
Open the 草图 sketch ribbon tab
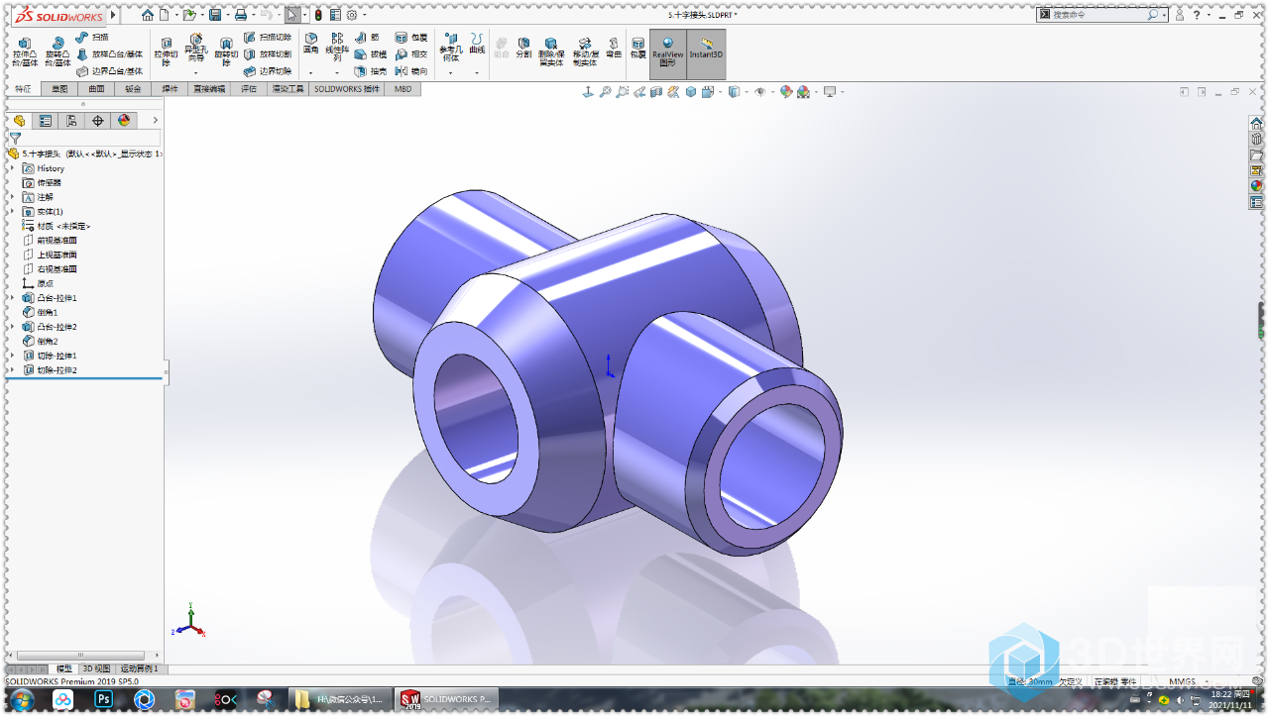(x=59, y=89)
